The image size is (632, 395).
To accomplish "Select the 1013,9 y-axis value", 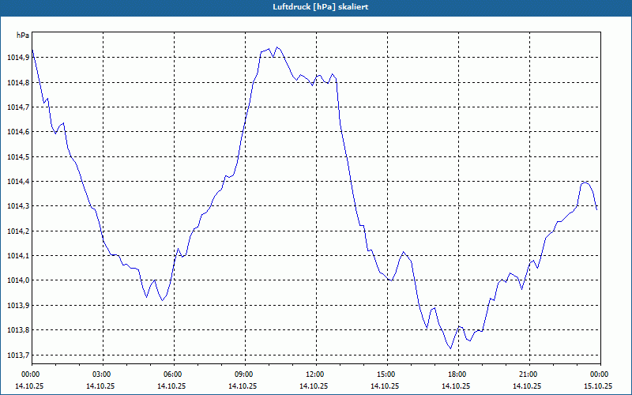I will point(18,306).
